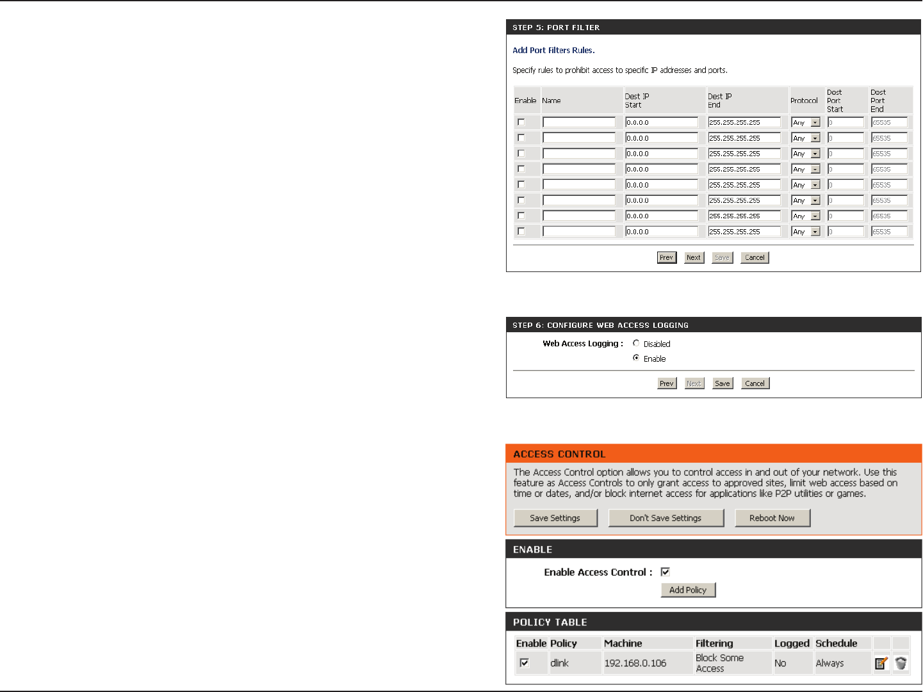The width and height of the screenshot is (923, 692).
Task: Click Prev in Step 6 Web Access Logging
Action: pyautogui.click(x=667, y=383)
